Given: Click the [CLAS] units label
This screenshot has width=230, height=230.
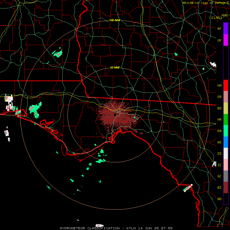Looking at the screenshot, I should point(216,18).
